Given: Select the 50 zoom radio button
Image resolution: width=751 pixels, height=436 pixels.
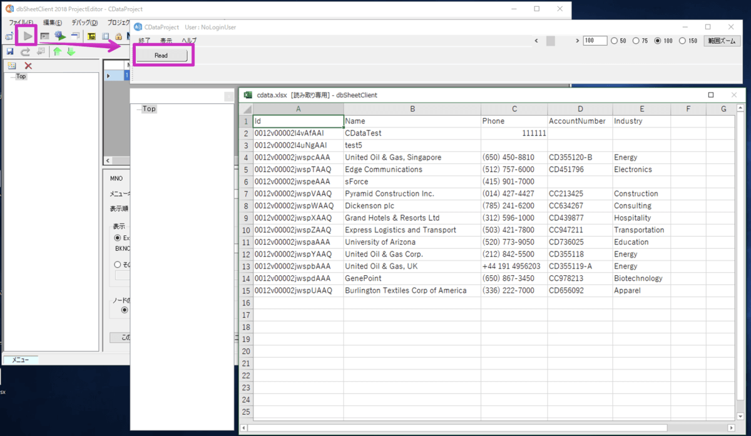Looking at the screenshot, I should pos(615,41).
